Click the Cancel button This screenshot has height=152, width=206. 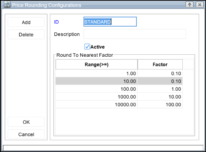tap(26, 134)
